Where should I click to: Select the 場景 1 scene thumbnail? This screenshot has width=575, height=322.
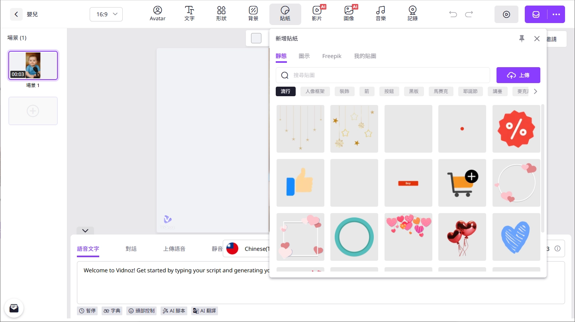coord(33,65)
